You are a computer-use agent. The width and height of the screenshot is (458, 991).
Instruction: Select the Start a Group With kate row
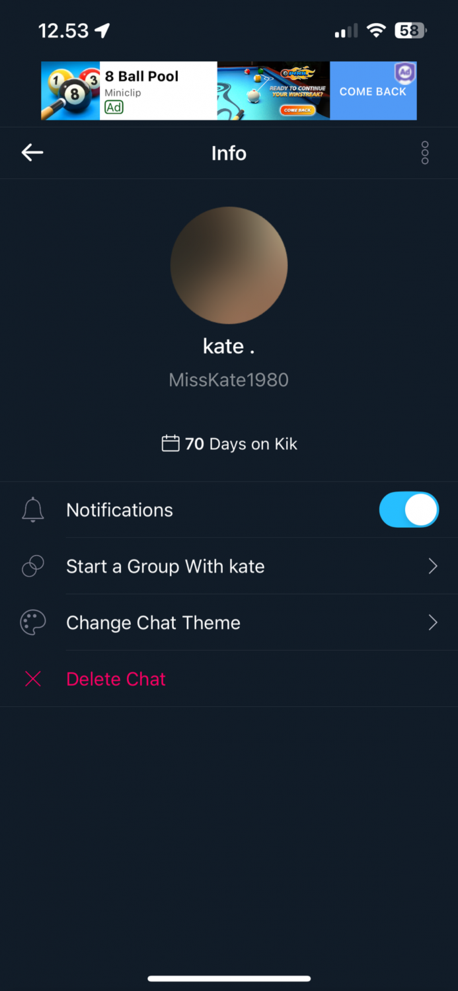click(165, 566)
